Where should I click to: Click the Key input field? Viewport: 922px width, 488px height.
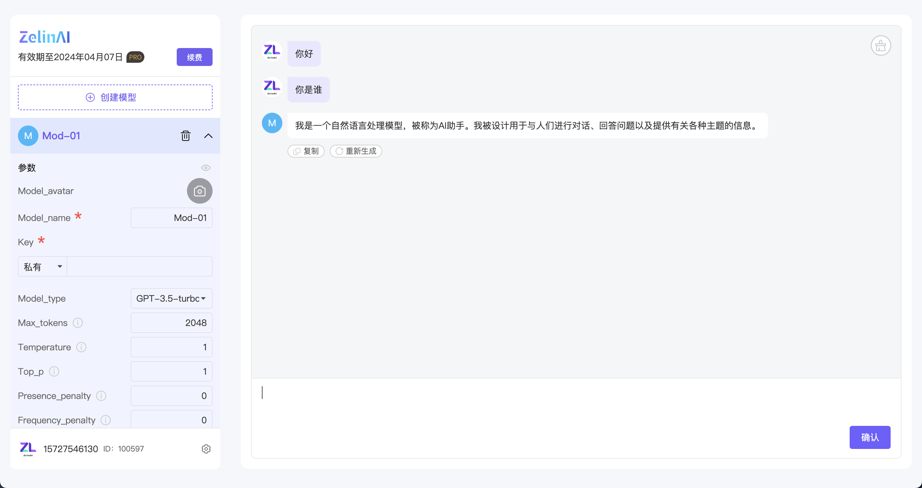pyautogui.click(x=139, y=266)
